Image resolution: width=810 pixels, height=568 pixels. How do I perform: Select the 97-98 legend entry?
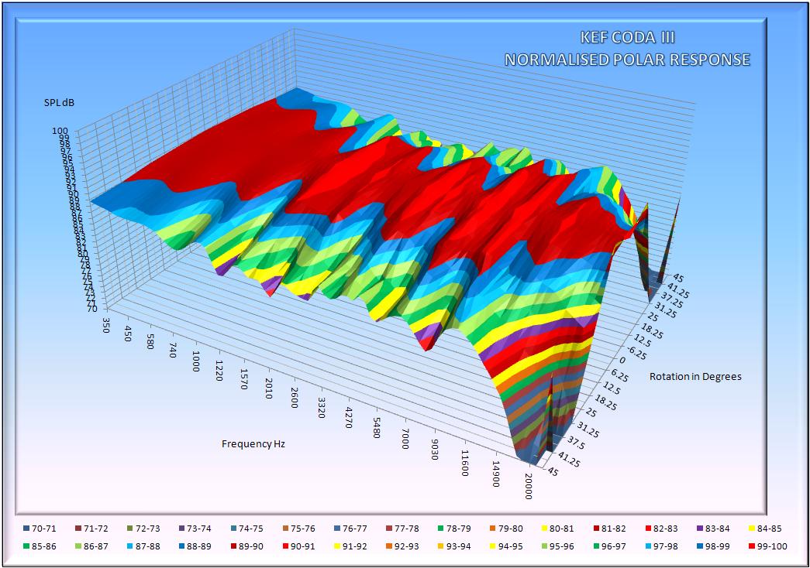click(x=661, y=546)
